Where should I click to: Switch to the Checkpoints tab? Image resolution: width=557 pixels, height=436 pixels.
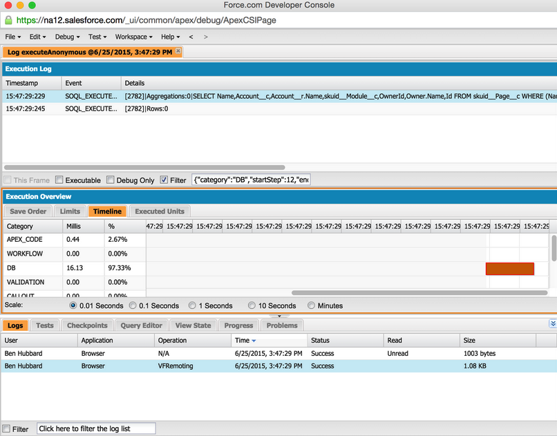pyautogui.click(x=87, y=325)
